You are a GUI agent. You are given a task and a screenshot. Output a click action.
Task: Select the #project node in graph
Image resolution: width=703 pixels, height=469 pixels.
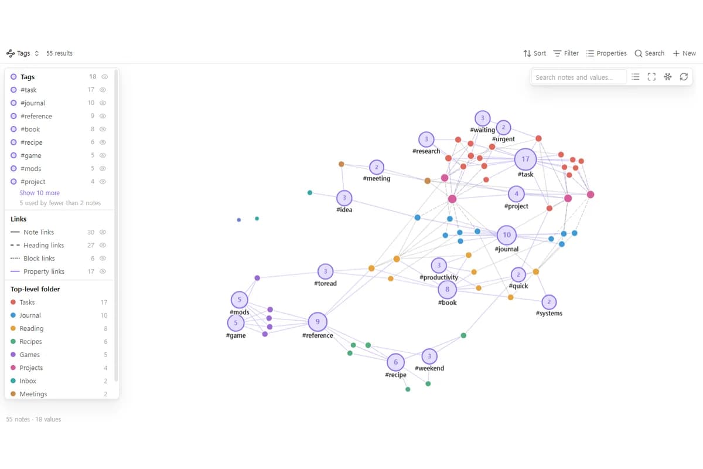click(516, 193)
